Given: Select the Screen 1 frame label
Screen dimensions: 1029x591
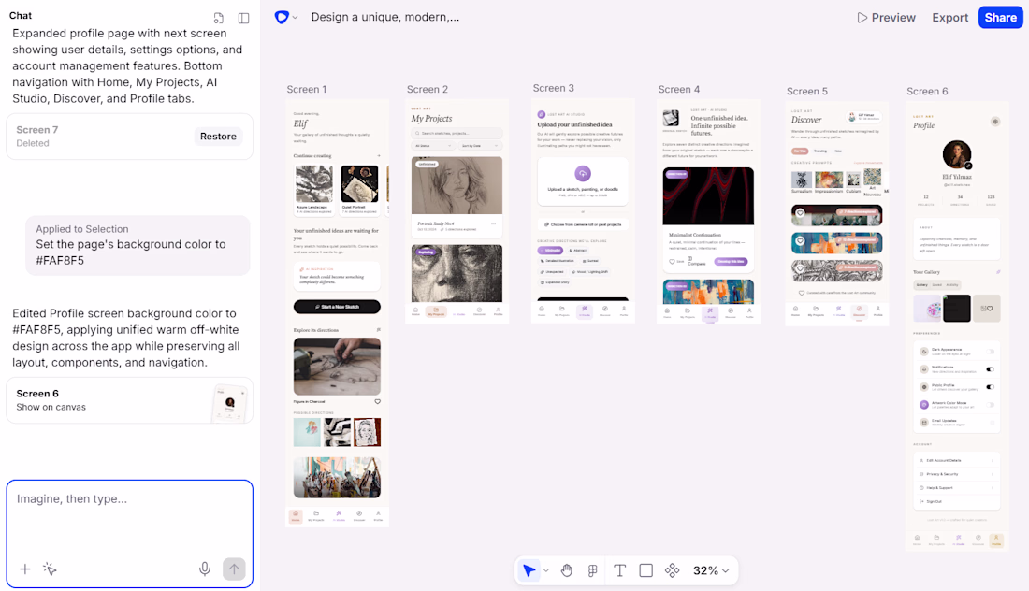Looking at the screenshot, I should tap(307, 89).
